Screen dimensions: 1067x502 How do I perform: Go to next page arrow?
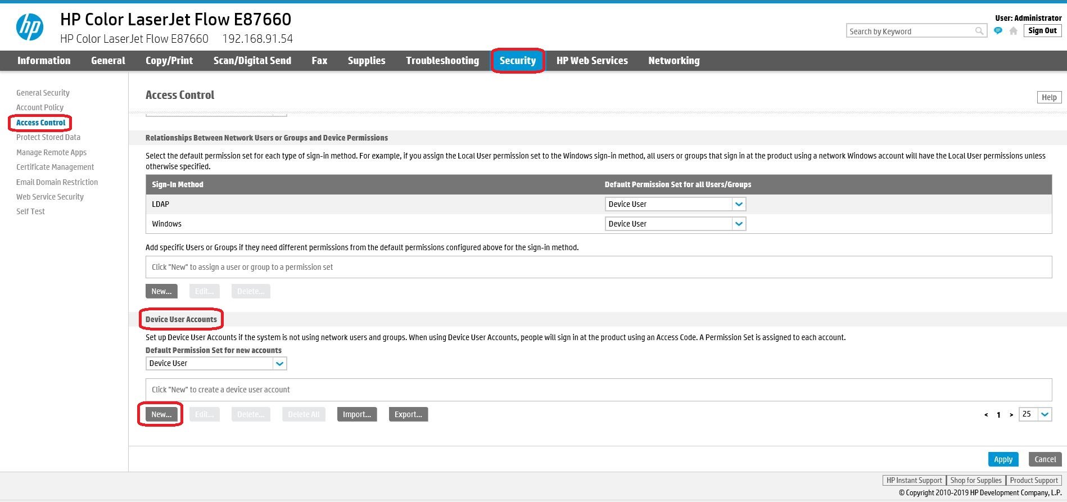click(1011, 415)
